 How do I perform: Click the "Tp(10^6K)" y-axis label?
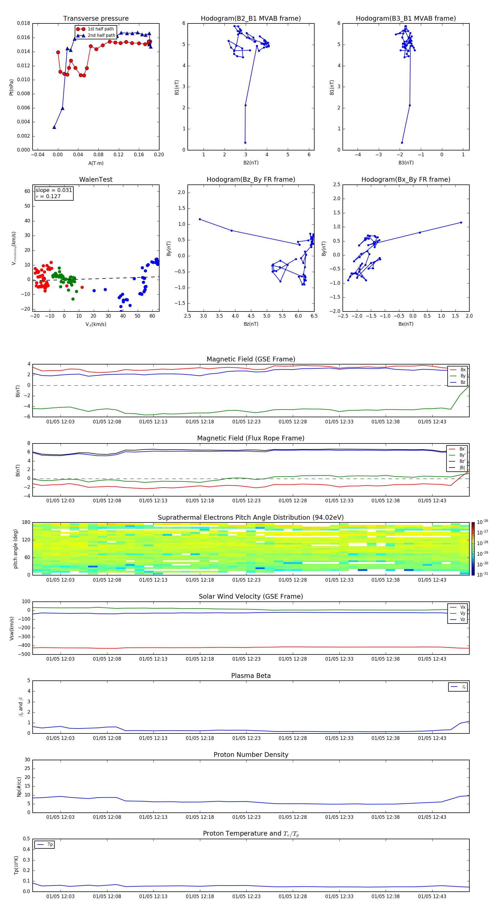16,865
